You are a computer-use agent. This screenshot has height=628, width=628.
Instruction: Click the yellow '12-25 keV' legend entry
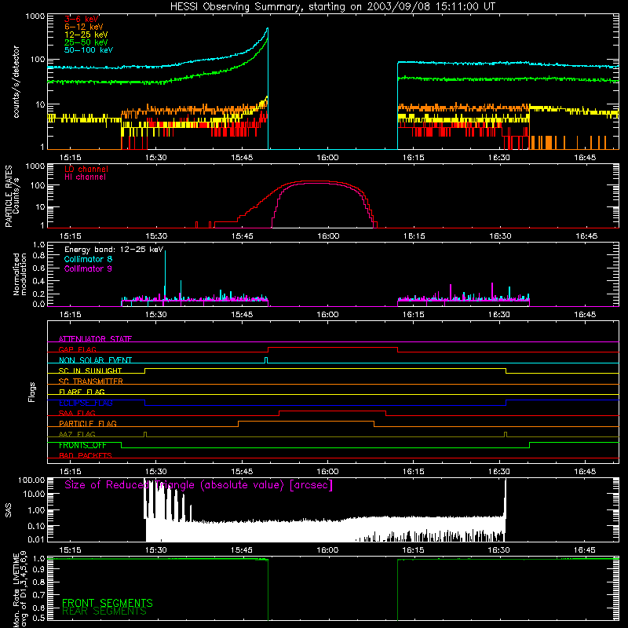[x=86, y=35]
